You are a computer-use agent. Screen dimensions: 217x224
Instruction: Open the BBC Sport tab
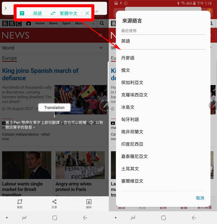tap(66, 23)
